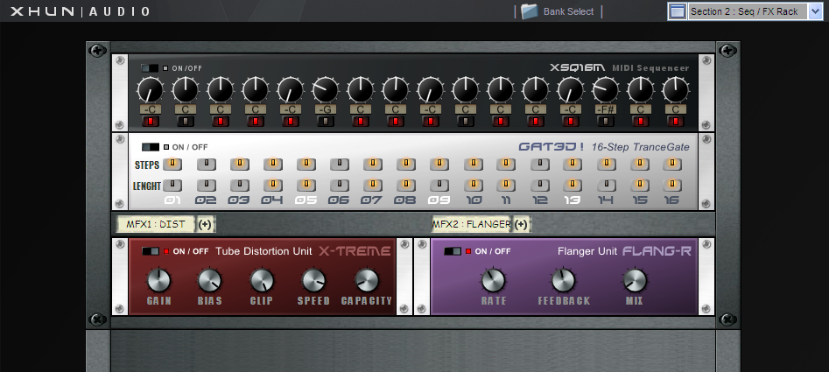Toggle TranceGate STEPS button for step 12

tap(540, 165)
